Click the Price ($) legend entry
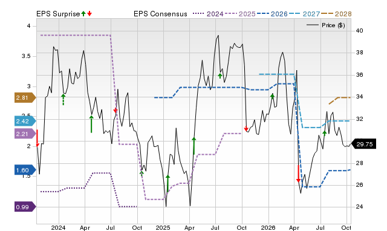 (325, 25)
